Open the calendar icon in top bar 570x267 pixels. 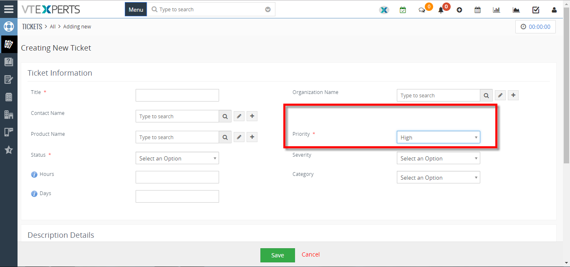click(x=477, y=10)
